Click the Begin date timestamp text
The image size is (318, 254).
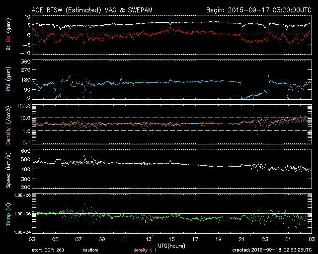[258, 9]
